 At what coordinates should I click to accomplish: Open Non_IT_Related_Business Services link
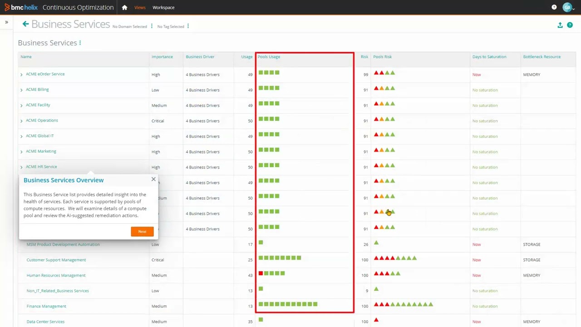click(58, 291)
